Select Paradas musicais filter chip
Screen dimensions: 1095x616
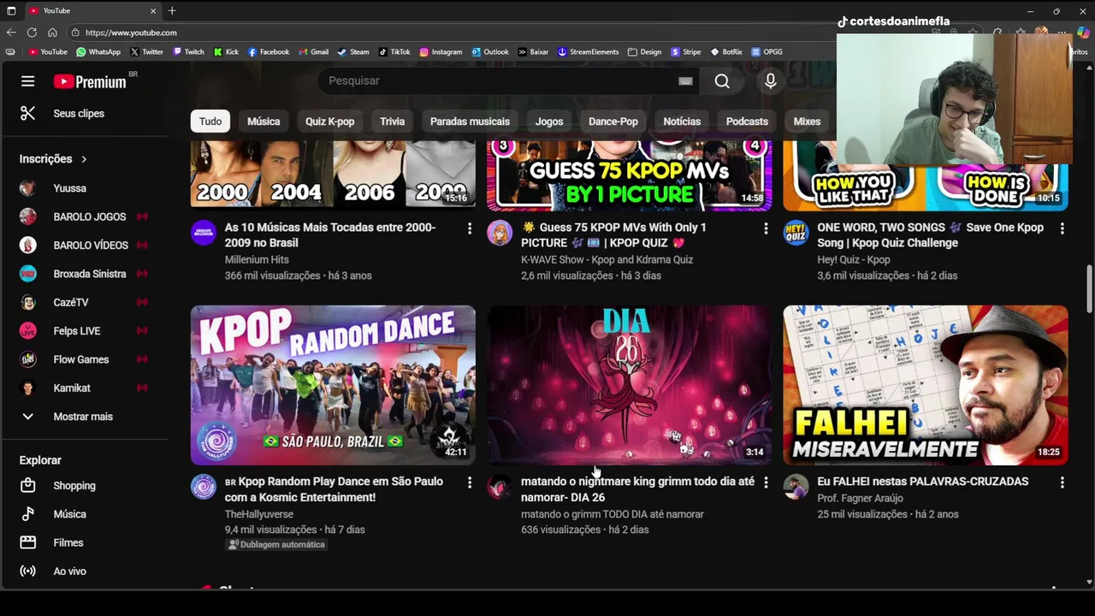click(x=470, y=121)
